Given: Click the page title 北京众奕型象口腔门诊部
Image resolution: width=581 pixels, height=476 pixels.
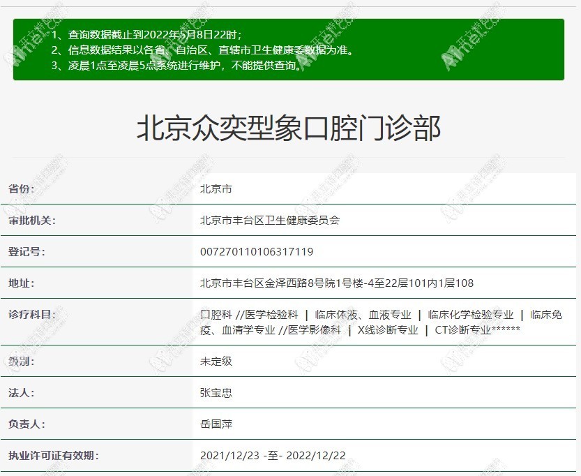Looking at the screenshot, I should [x=289, y=129].
